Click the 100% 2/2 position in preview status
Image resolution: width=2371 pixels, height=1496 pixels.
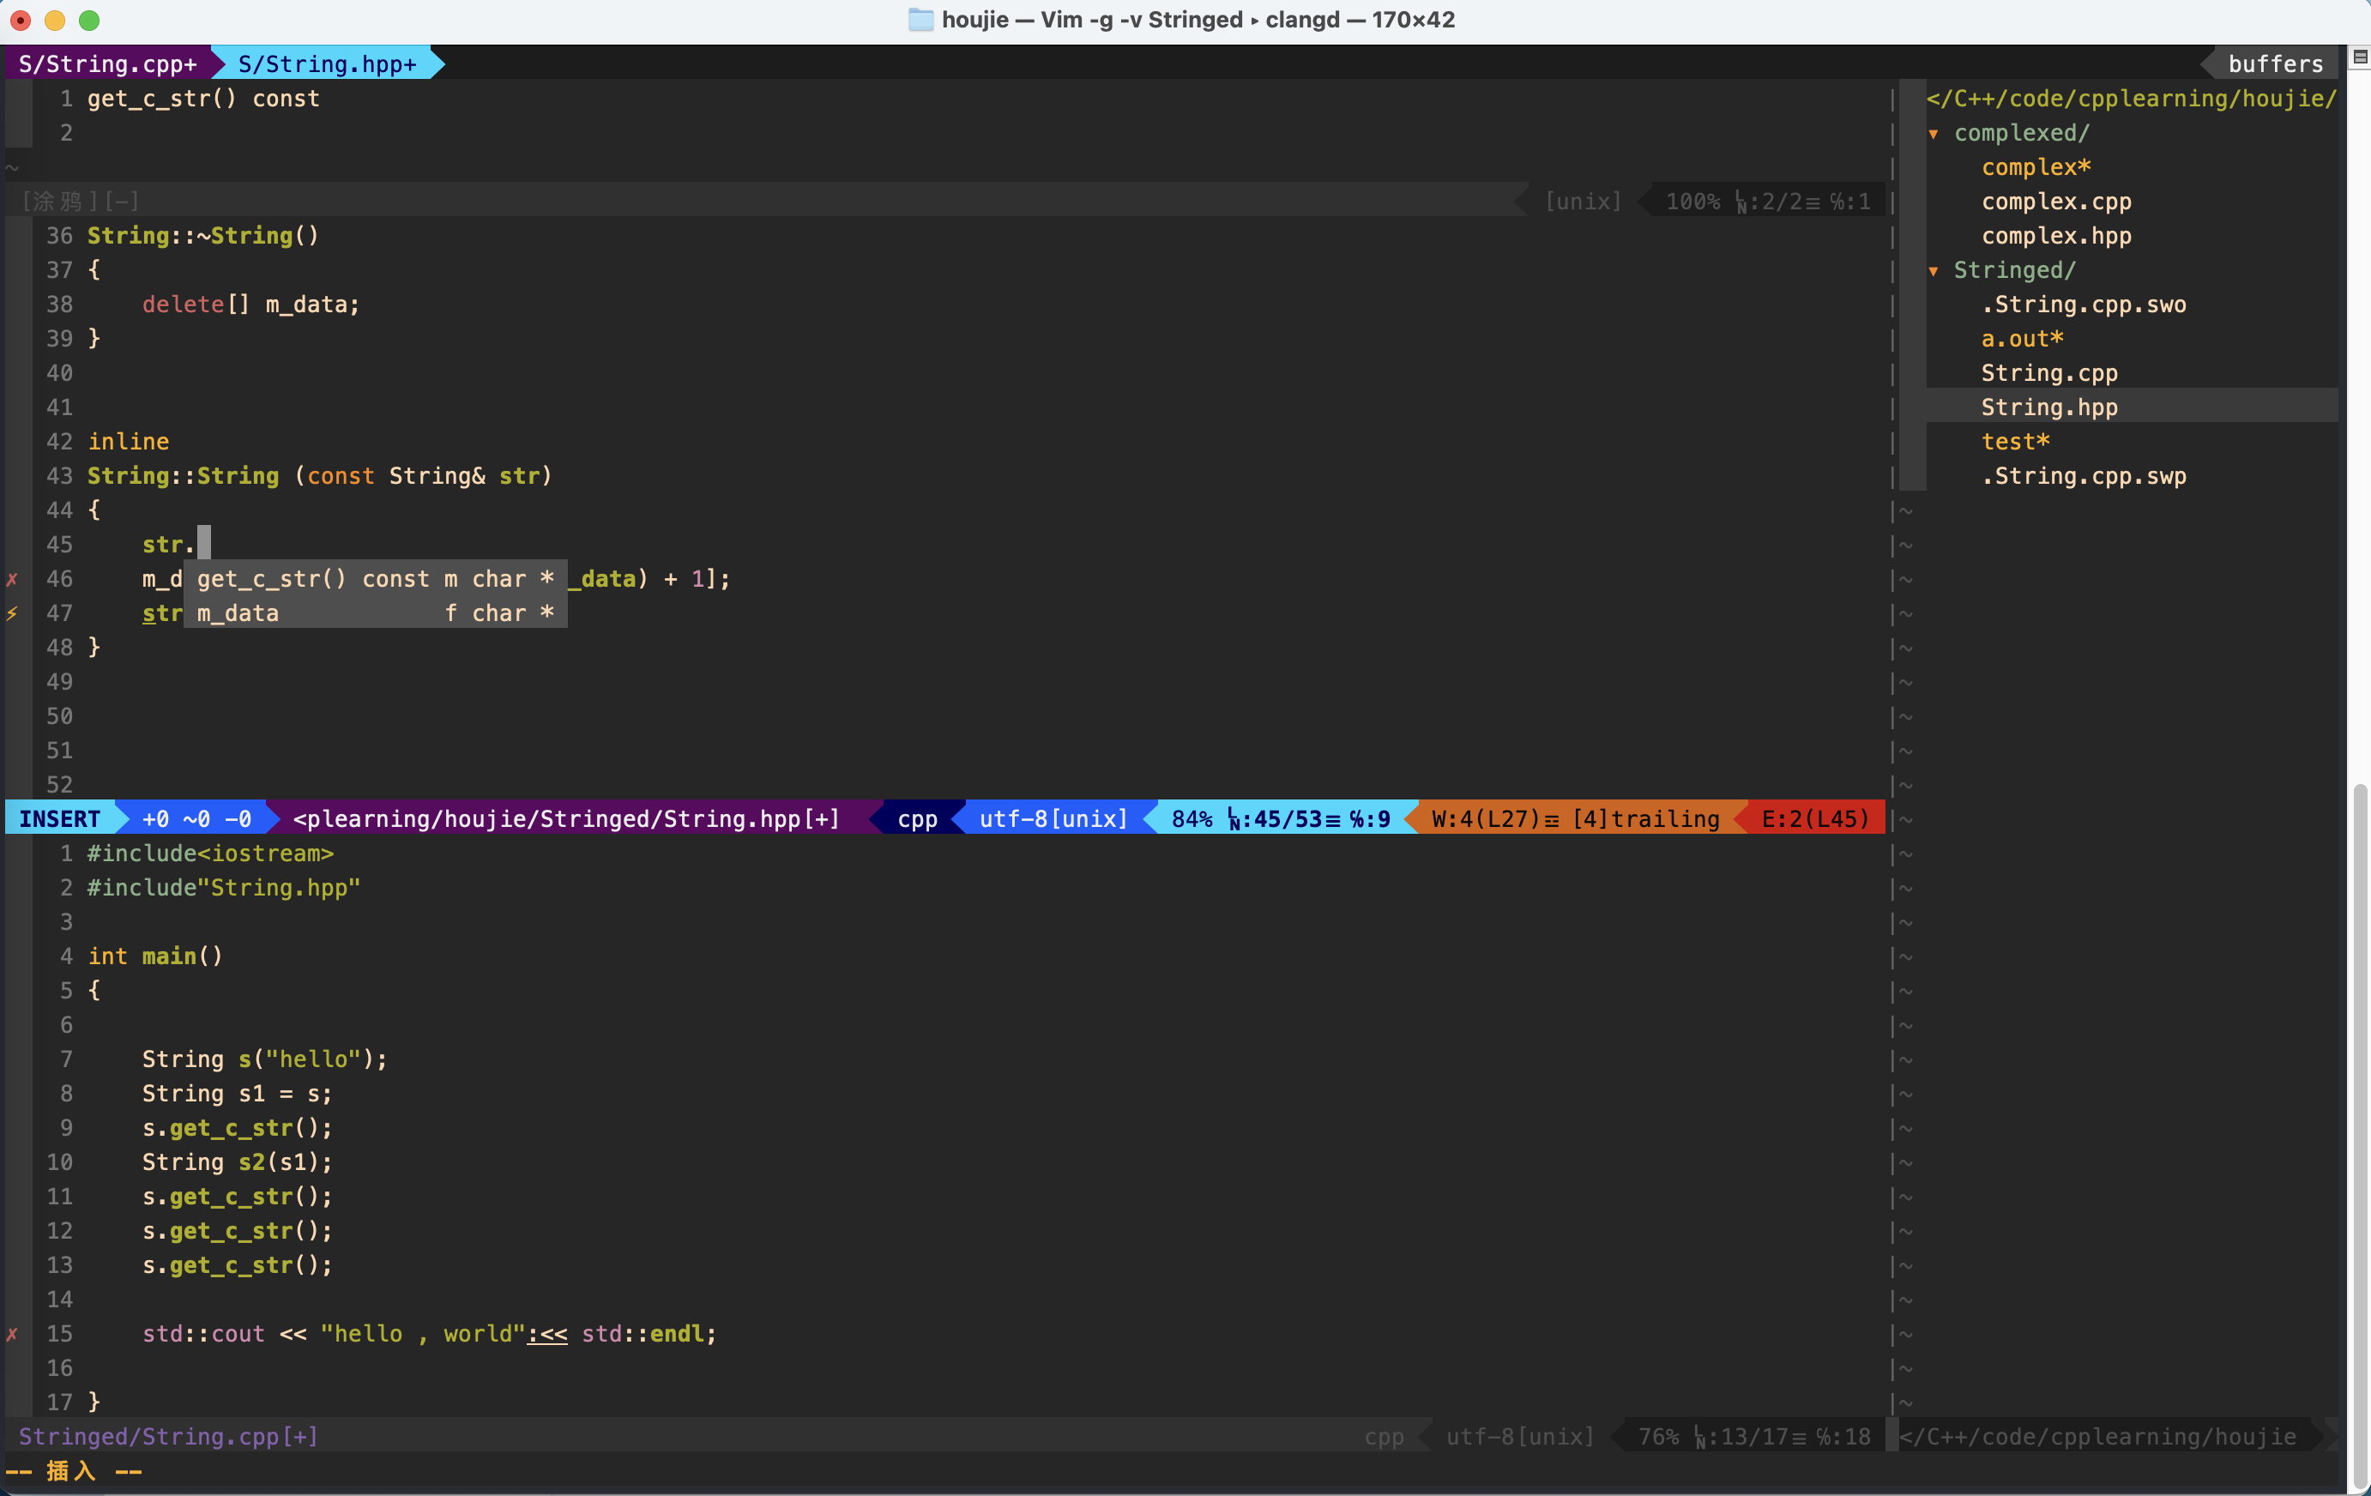pyautogui.click(x=1767, y=202)
